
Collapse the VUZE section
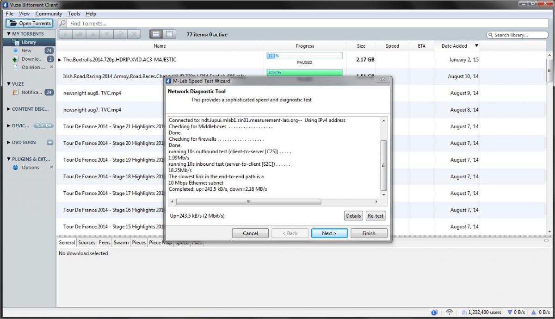(x=9, y=84)
